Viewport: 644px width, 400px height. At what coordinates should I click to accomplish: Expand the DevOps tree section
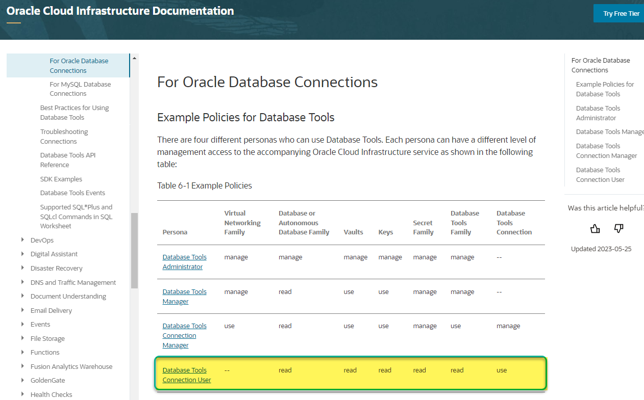[x=22, y=240]
